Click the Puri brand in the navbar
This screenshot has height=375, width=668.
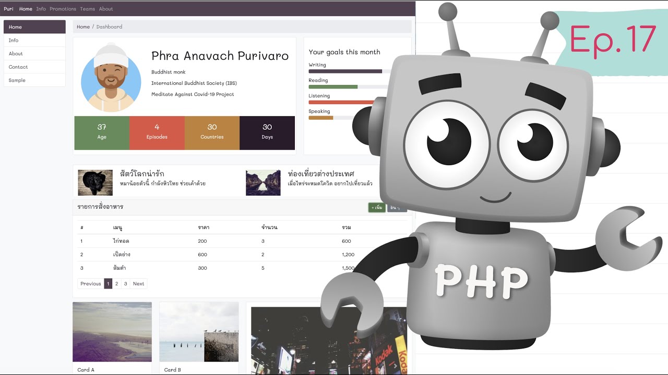[8, 9]
